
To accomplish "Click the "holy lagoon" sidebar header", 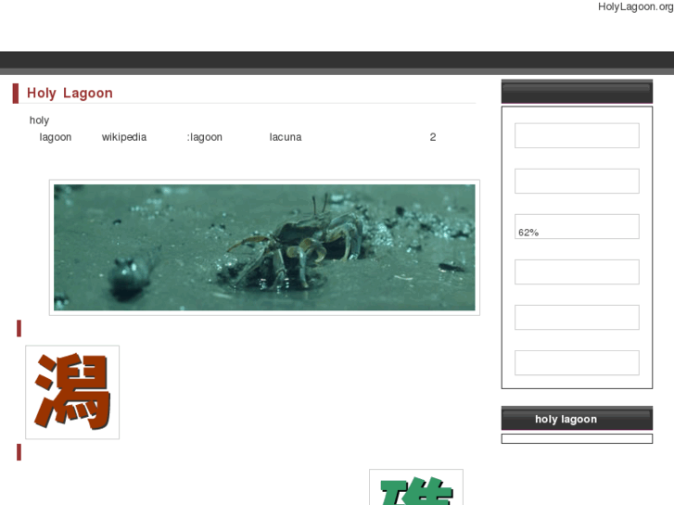I will tap(577, 418).
